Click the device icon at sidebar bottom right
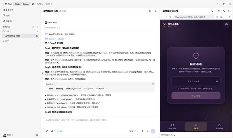 [x=37, y=135]
